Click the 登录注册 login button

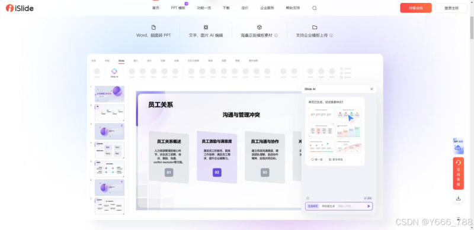pos(451,8)
